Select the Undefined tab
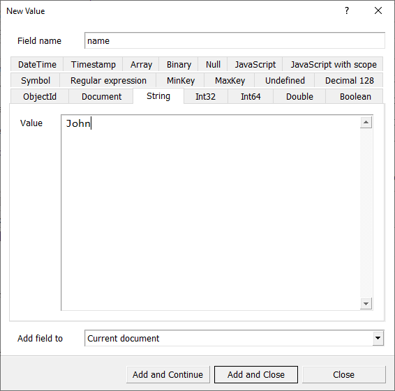The height and width of the screenshot is (391, 395). click(285, 81)
